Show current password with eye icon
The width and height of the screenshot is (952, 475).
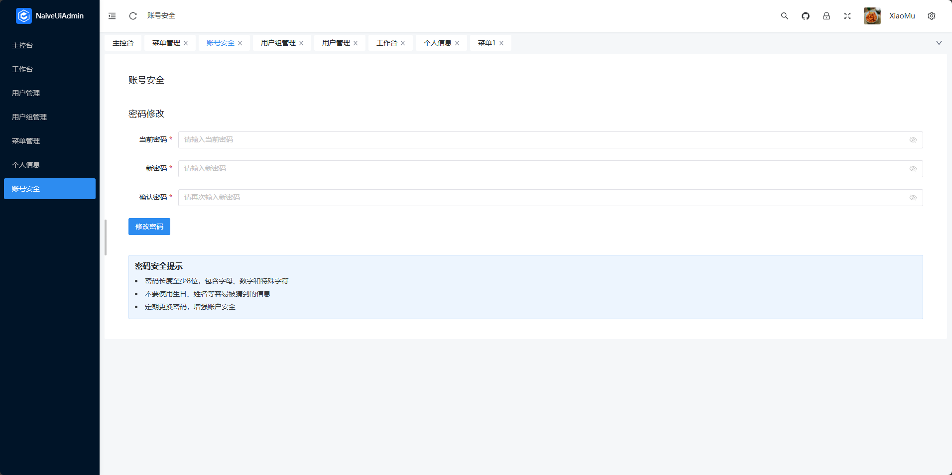pos(913,140)
